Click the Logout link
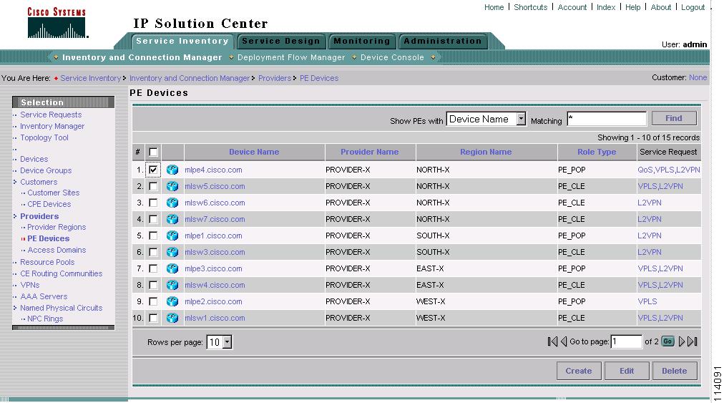This screenshot has height=403, width=724. [693, 7]
